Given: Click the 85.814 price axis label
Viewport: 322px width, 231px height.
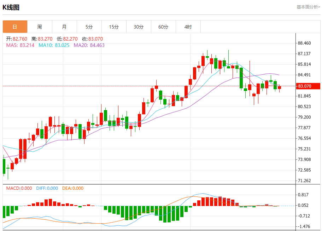Looking at the screenshot, I should coord(304,64).
